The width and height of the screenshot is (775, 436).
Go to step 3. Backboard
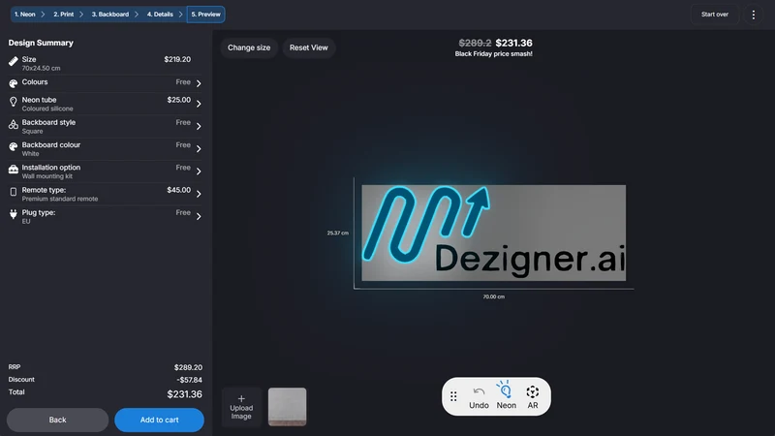(x=110, y=15)
